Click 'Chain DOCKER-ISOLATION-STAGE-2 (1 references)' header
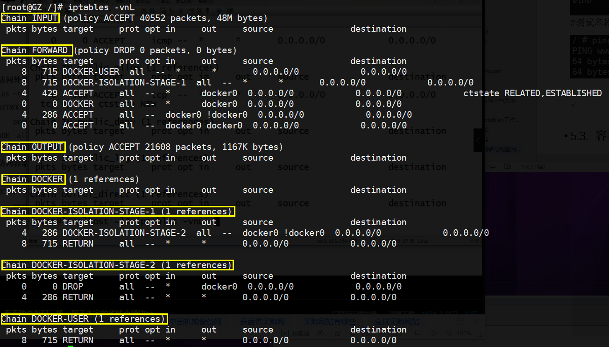The height and width of the screenshot is (347, 609). click(118, 265)
